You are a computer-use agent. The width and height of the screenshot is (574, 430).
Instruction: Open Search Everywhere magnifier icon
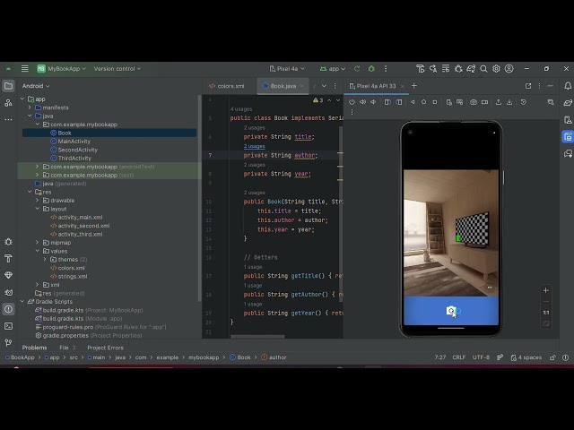483,69
